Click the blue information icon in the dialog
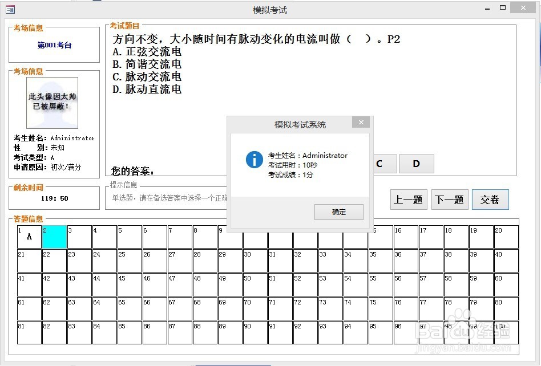The height and width of the screenshot is (366, 541). (254, 160)
